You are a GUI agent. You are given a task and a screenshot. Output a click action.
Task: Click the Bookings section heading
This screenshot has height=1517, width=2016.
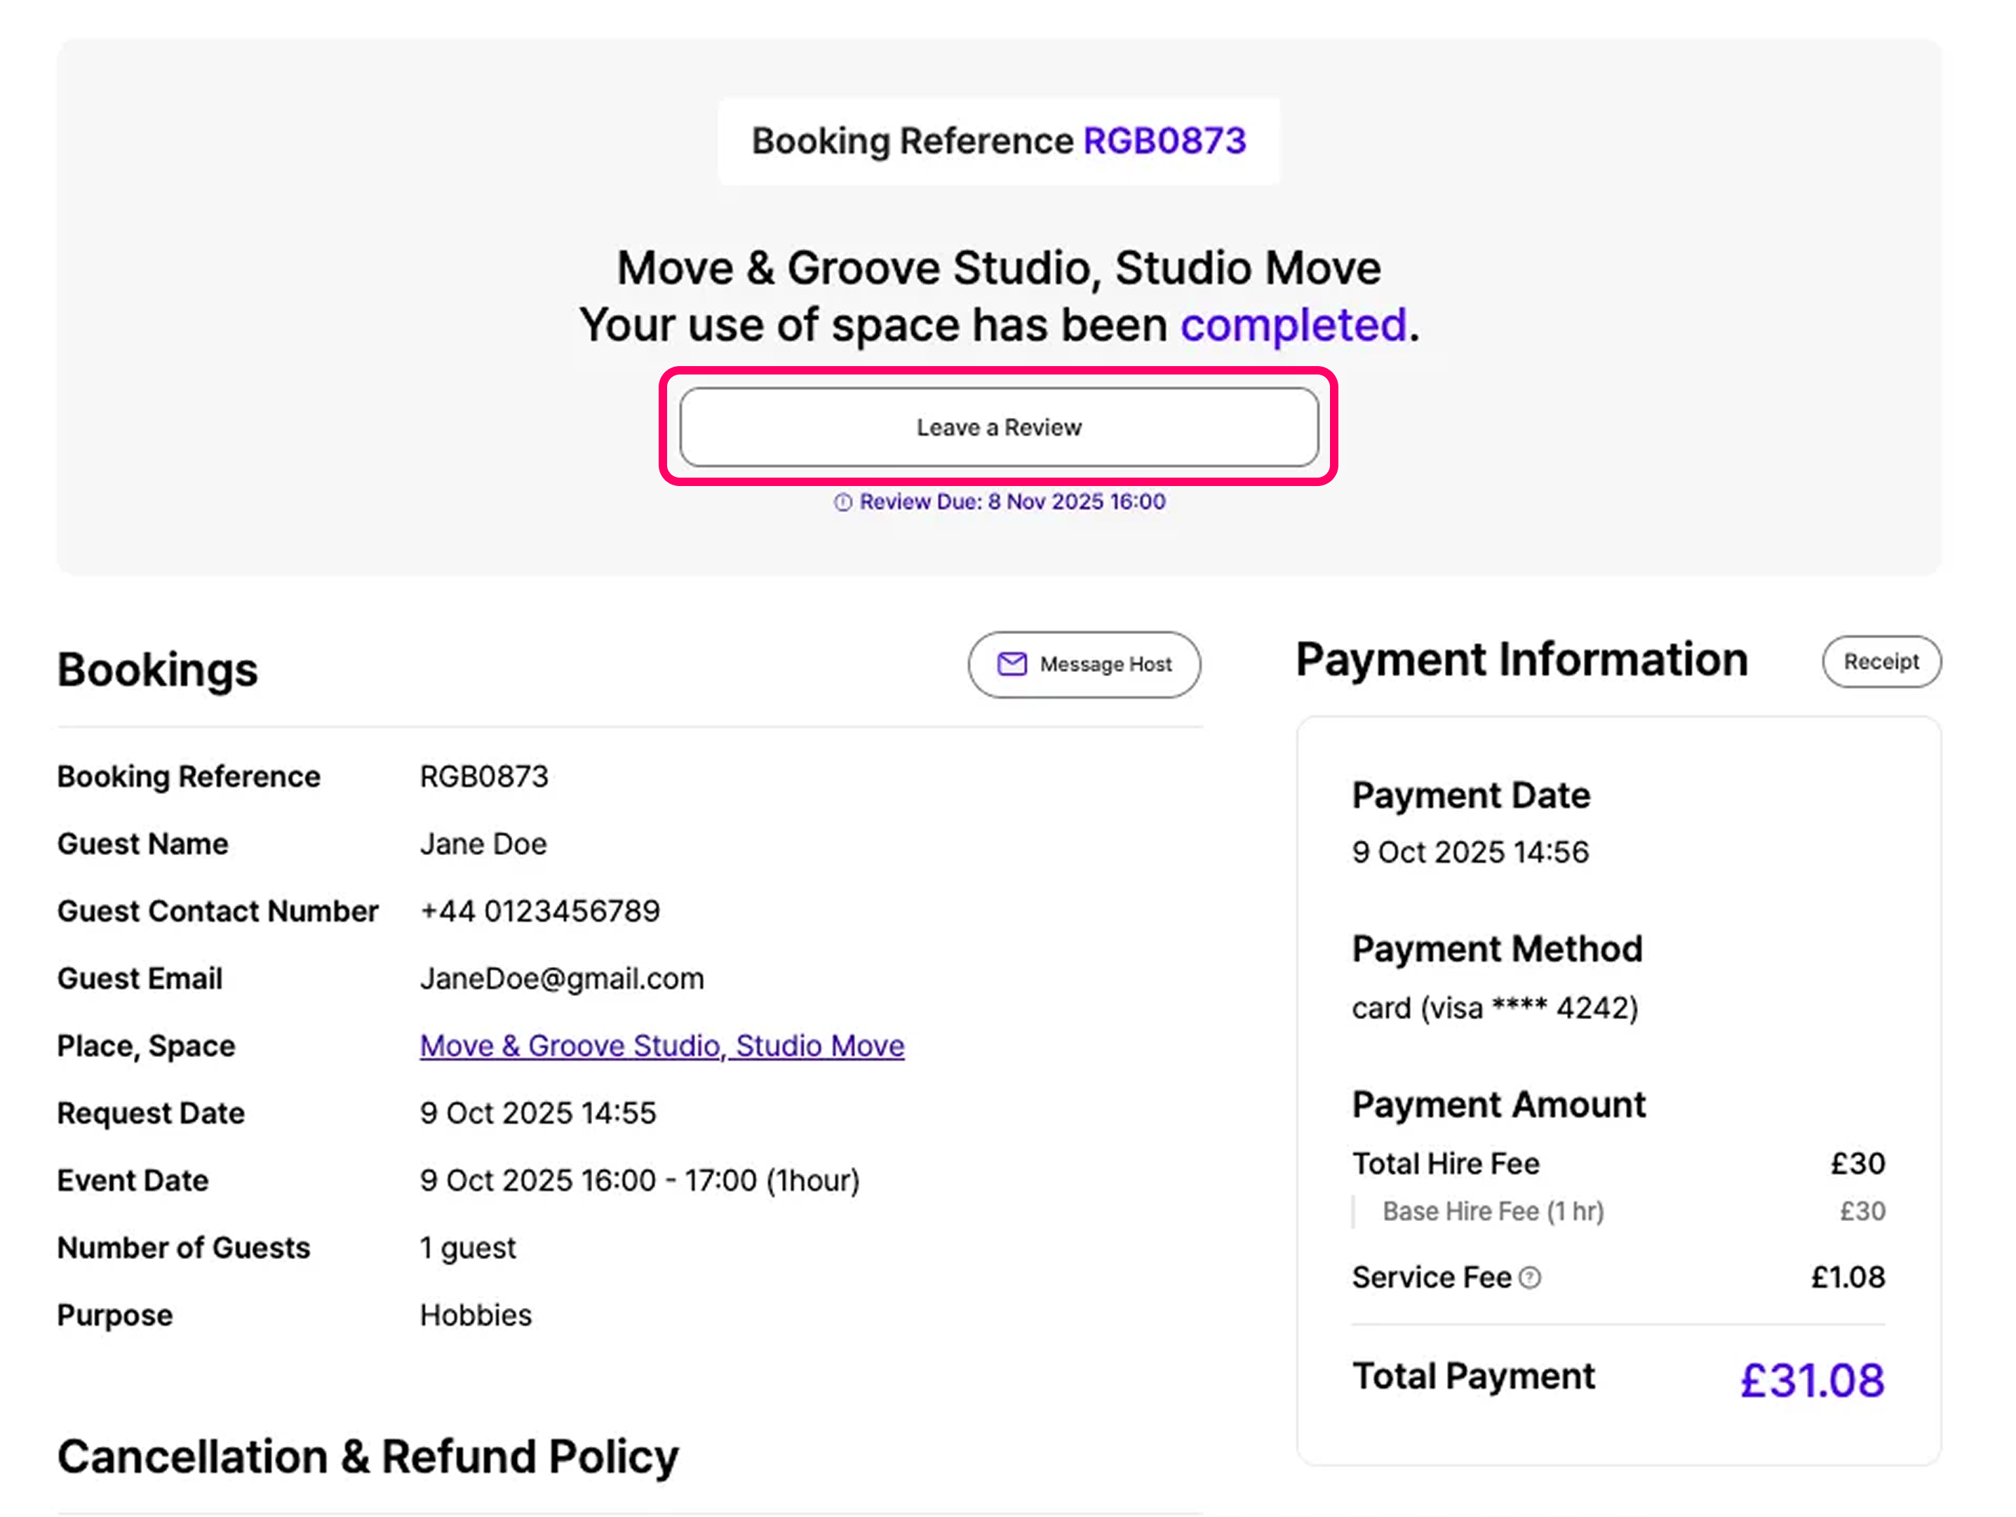(158, 670)
